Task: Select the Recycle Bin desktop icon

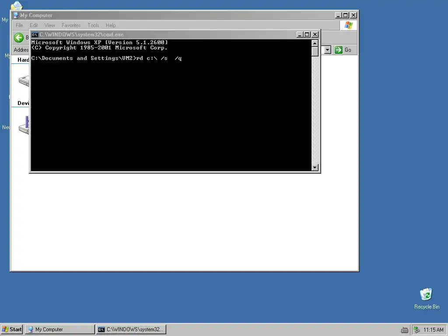Action: (x=427, y=298)
